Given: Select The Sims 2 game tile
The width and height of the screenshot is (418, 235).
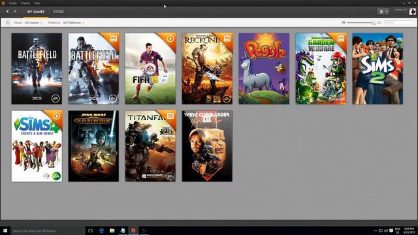Looking at the screenshot, I should point(378,69).
